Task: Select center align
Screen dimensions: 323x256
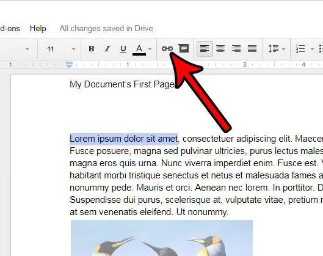Action: (x=220, y=49)
